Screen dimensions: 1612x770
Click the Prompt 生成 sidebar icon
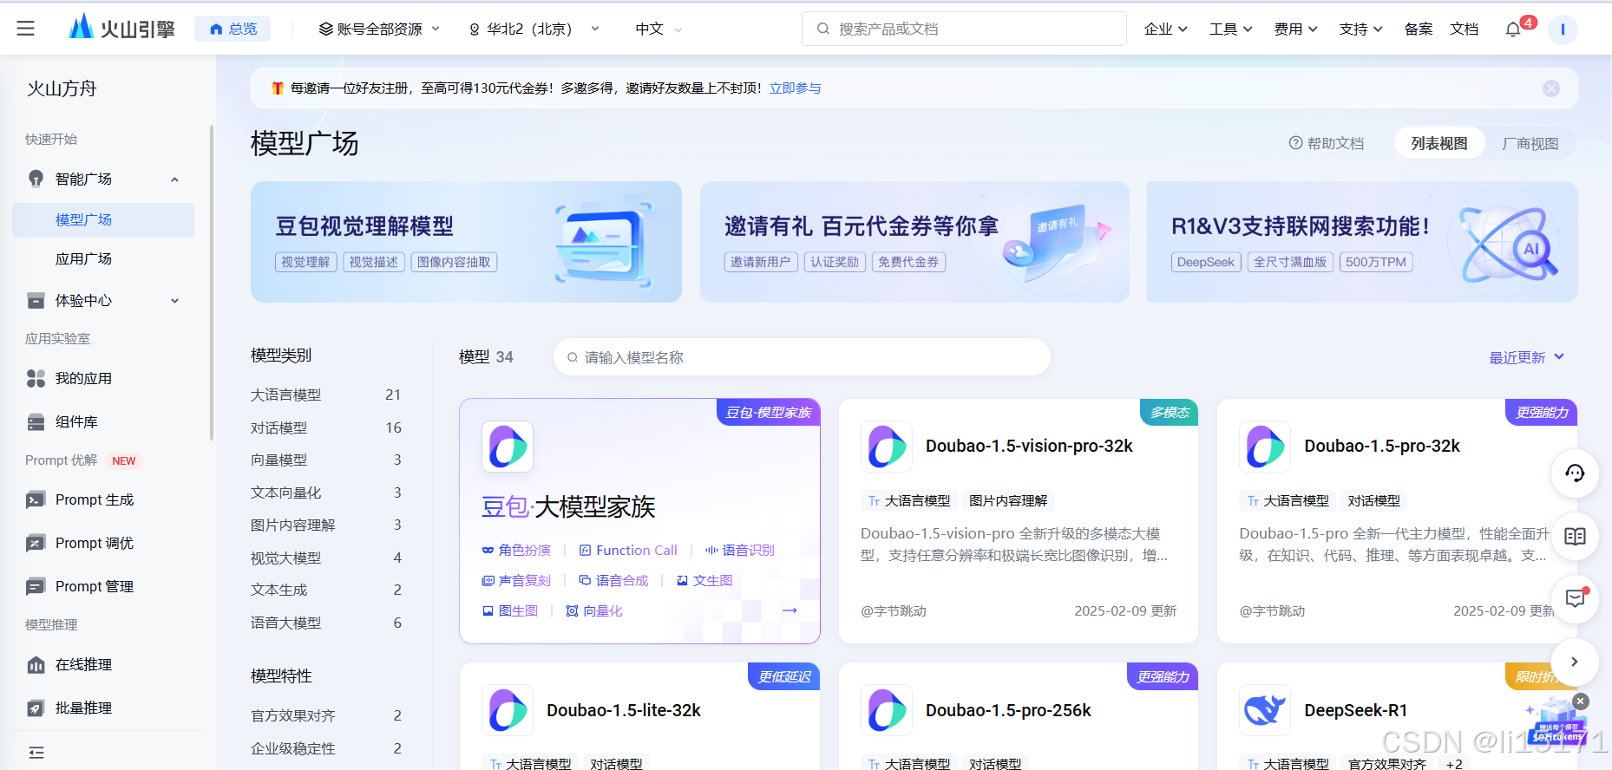click(36, 499)
